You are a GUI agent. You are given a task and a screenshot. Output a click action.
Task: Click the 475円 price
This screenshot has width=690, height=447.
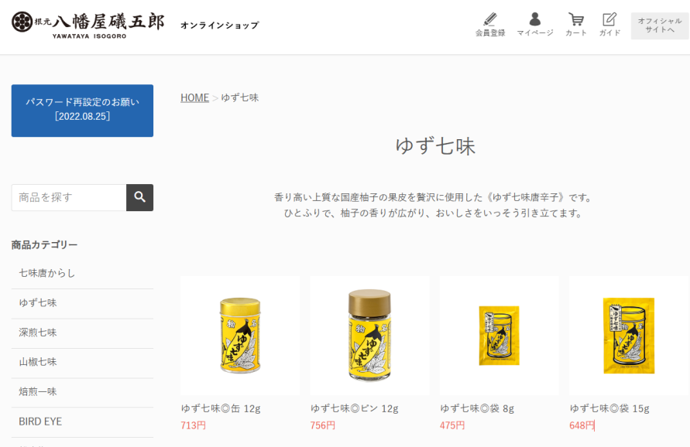452,425
